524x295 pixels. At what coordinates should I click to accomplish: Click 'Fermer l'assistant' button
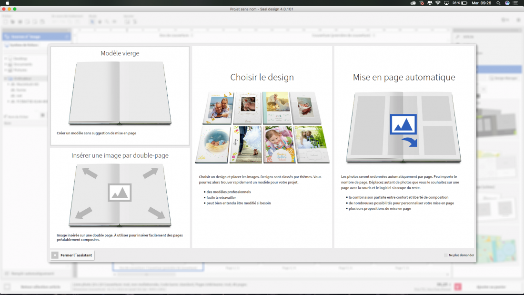pyautogui.click(x=72, y=255)
